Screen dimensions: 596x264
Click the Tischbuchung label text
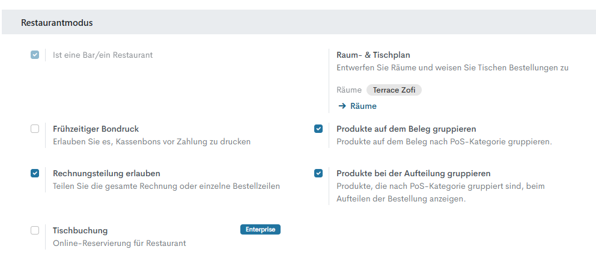81,230
